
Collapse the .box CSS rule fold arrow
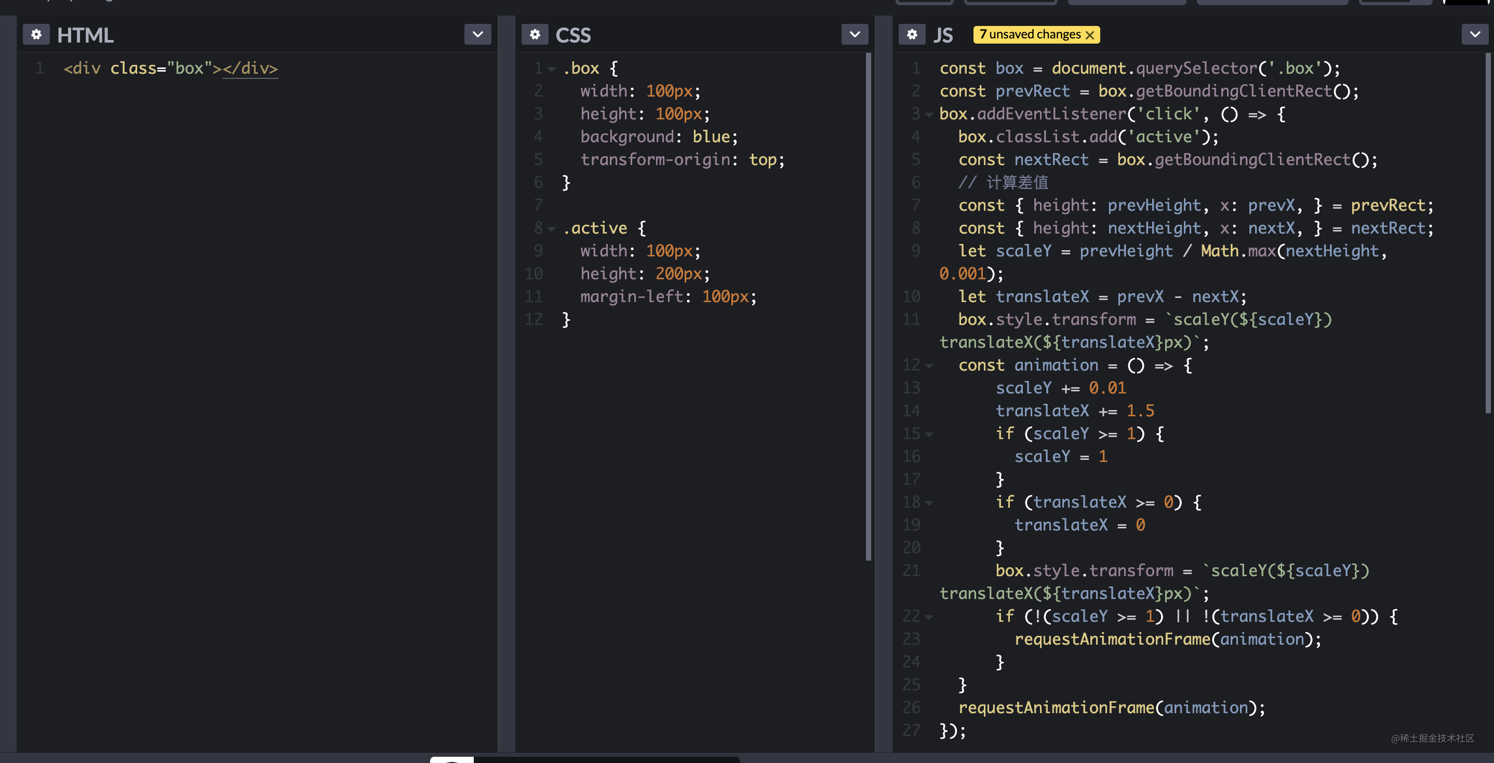click(552, 69)
